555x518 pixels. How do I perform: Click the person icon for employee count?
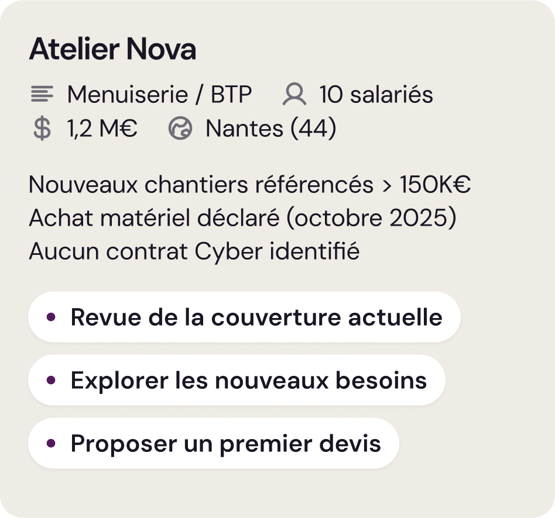(x=294, y=94)
